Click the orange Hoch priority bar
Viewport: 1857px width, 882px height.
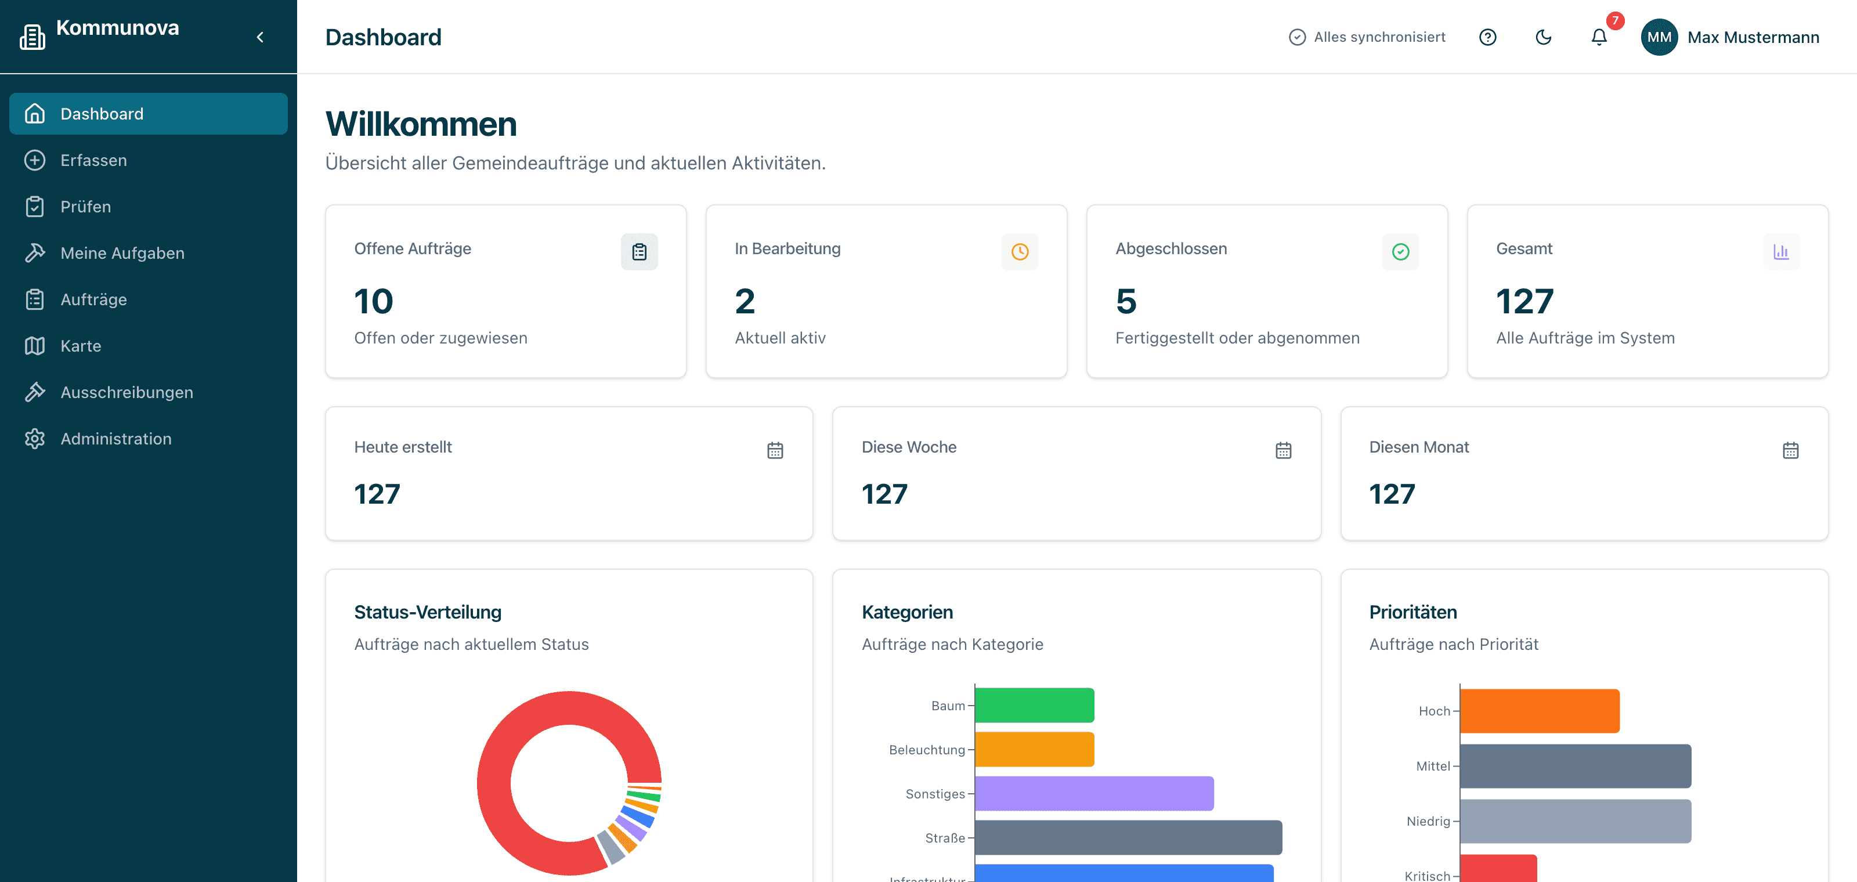click(1540, 711)
